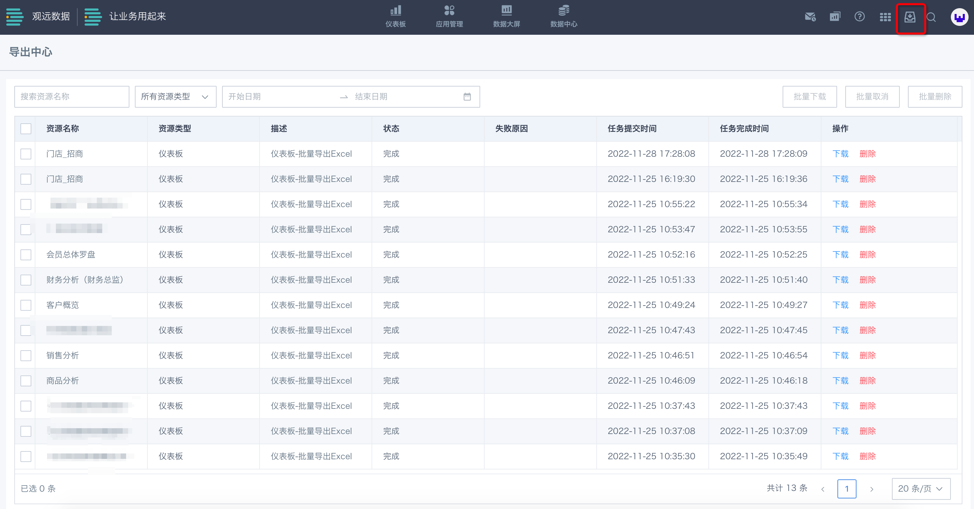Click the 批量下载 button
The height and width of the screenshot is (509, 974).
[810, 96]
